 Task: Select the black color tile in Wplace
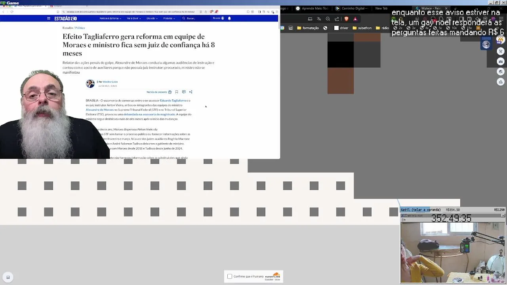tap(341, 54)
